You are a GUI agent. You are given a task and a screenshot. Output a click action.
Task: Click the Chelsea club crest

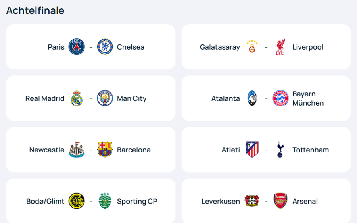tap(105, 47)
